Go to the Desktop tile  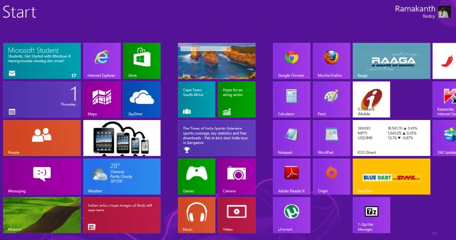coord(42,215)
